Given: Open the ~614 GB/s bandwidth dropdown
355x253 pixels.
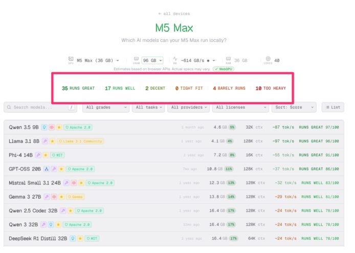Looking at the screenshot, I should (x=197, y=60).
